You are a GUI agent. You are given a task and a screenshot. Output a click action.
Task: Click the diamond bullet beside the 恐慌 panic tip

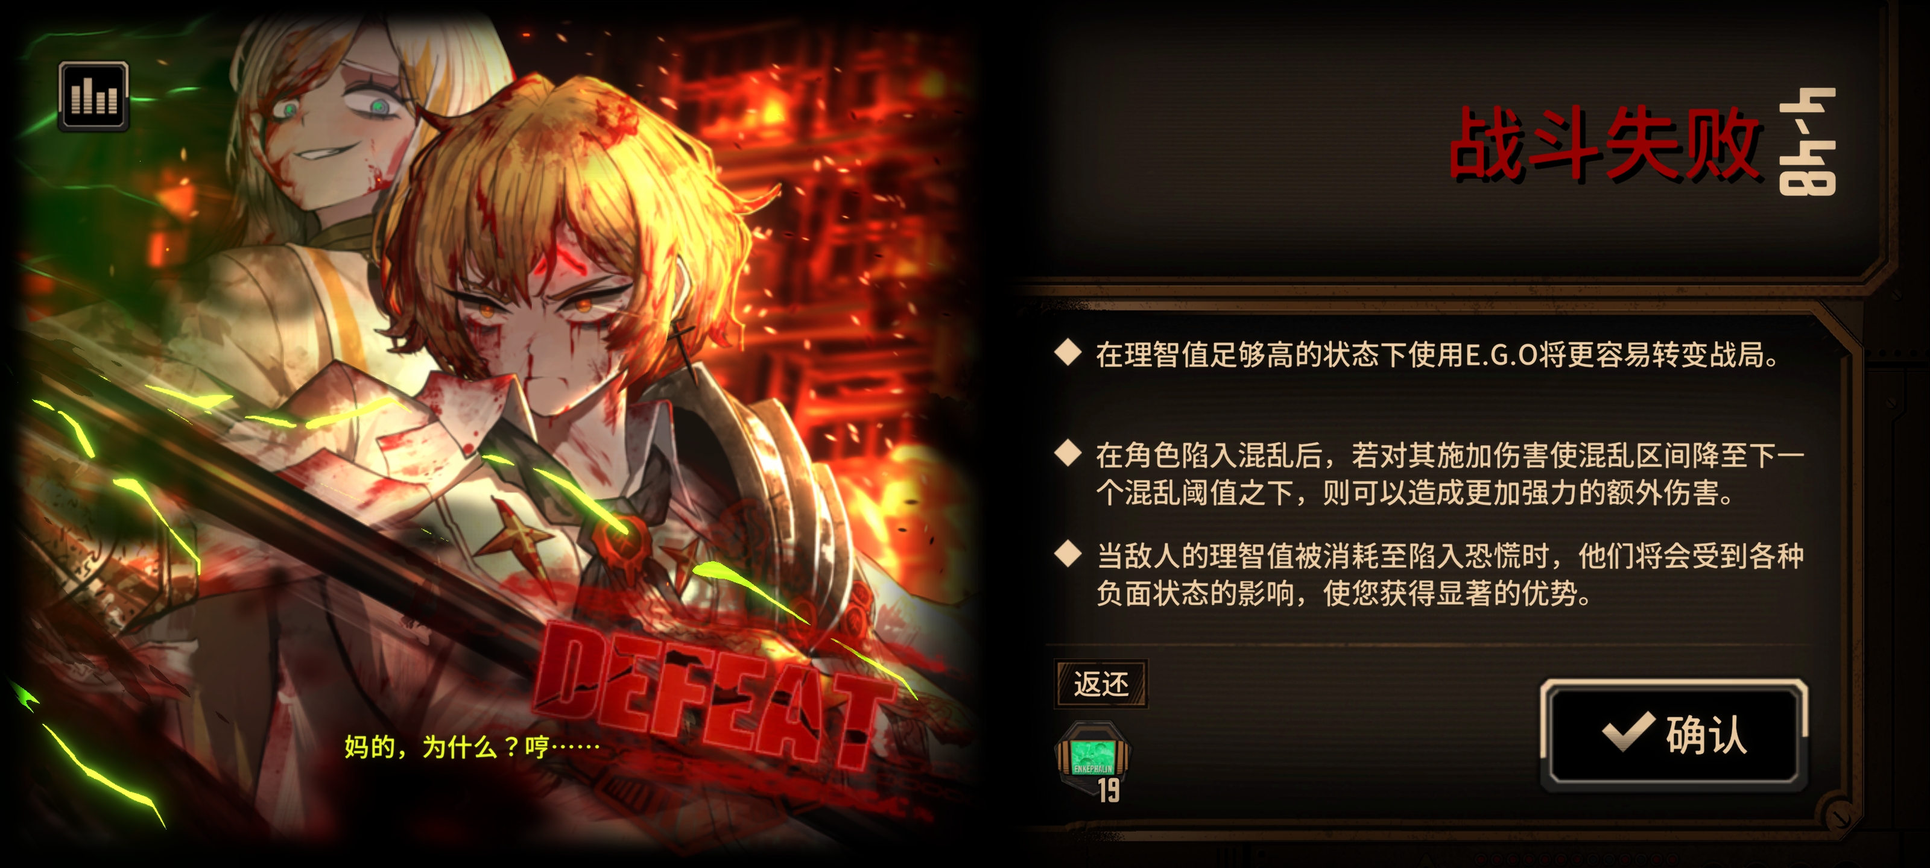click(x=1068, y=553)
